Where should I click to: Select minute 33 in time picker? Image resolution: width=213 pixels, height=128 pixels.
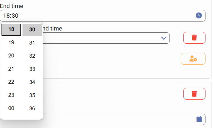pyautogui.click(x=32, y=69)
